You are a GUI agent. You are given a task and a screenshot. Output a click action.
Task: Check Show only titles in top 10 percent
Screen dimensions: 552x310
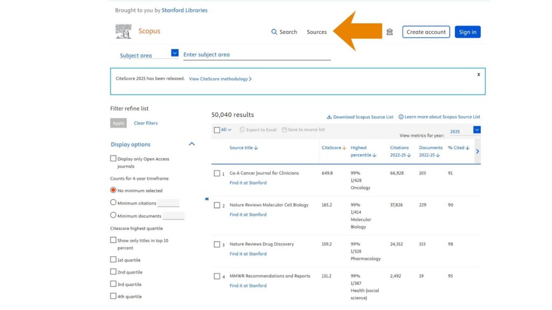(x=113, y=240)
